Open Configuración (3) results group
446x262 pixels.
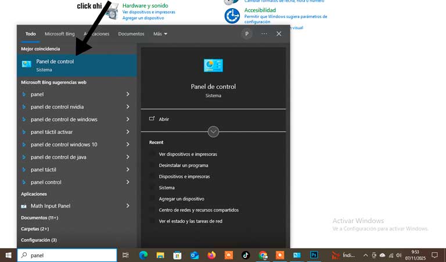pyautogui.click(x=39, y=240)
